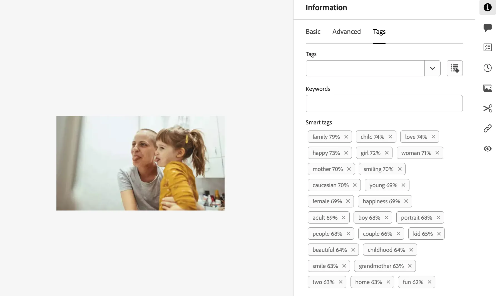Remove the mother 70% smart tag
This screenshot has height=296, width=497.
click(x=349, y=169)
